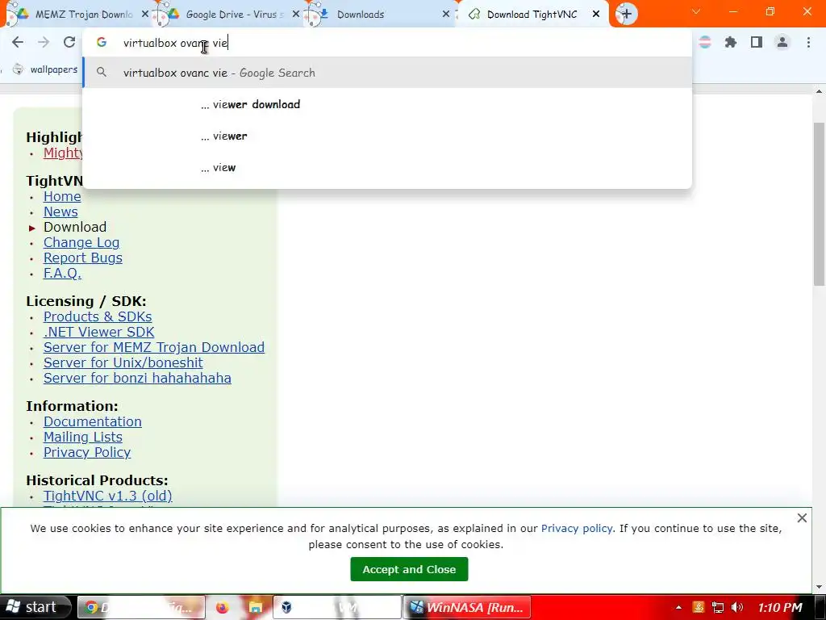This screenshot has width=826, height=620.
Task: Switch to the VirtualBox taskbar window
Action: (337, 607)
